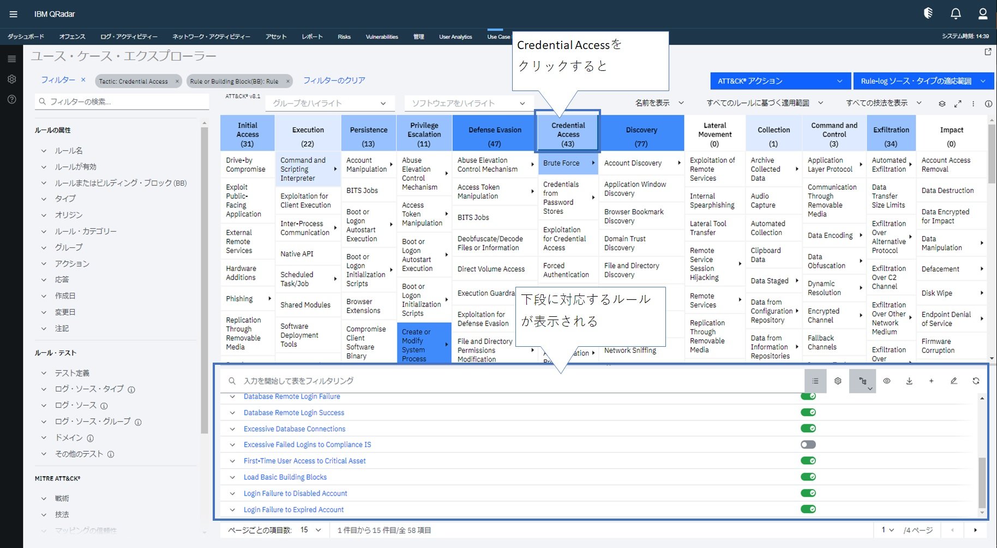
Task: Open Login Failure to Disabled Account link
Action: tap(295, 493)
